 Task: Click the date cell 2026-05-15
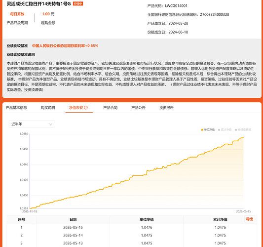click(73, 227)
